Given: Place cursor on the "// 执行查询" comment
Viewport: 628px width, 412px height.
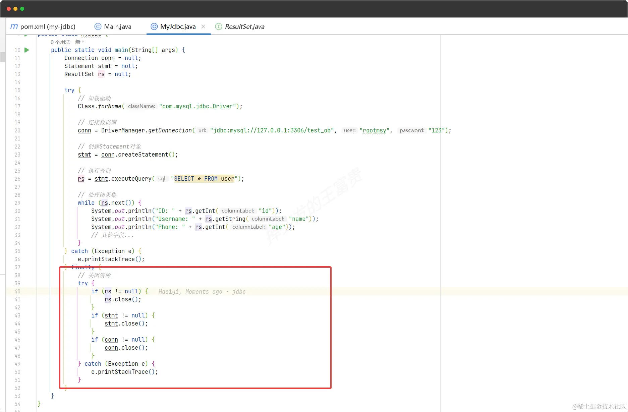Looking at the screenshot, I should (x=94, y=171).
